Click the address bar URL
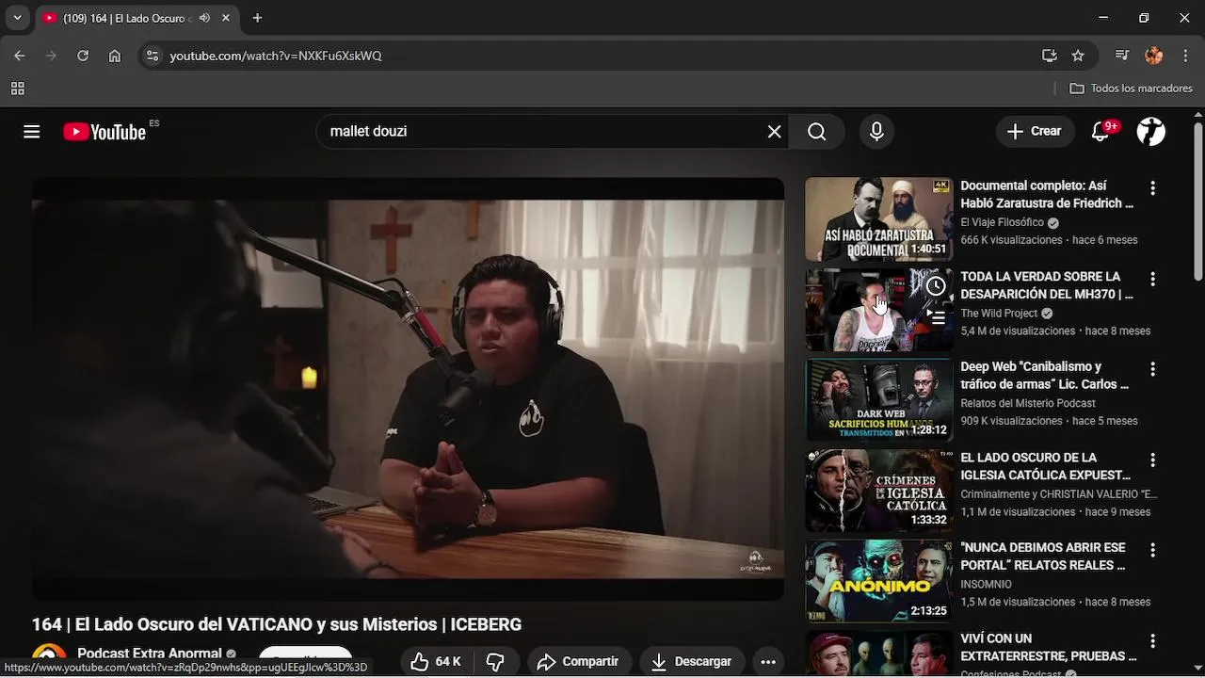The width and height of the screenshot is (1205, 678). pyautogui.click(x=276, y=56)
